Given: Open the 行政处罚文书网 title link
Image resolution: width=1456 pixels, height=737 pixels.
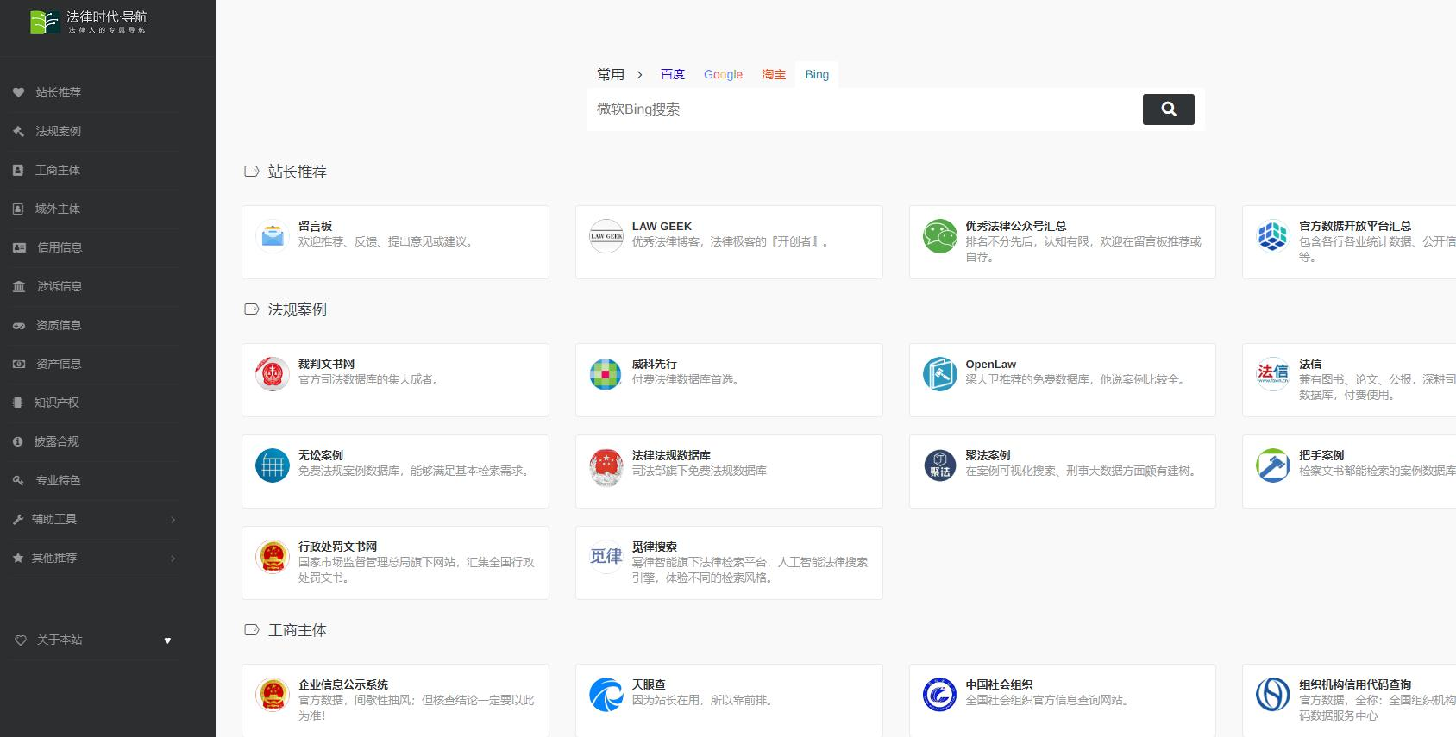Looking at the screenshot, I should tap(337, 547).
